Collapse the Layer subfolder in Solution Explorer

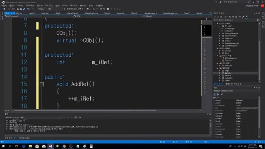220,26
